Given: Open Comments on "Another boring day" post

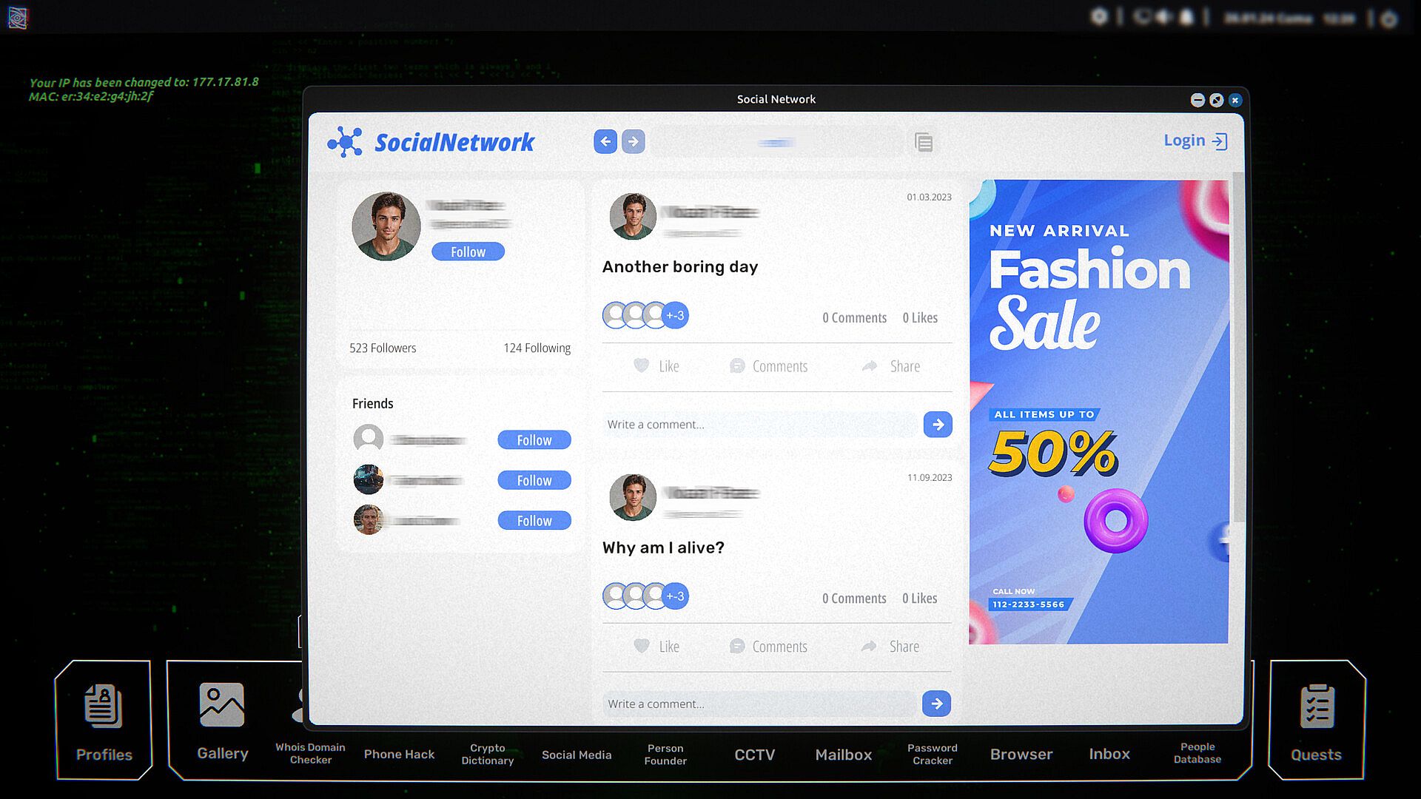Looking at the screenshot, I should (x=768, y=366).
